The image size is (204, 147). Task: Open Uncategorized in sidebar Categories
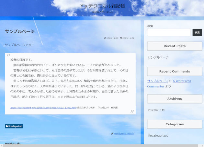tap(158, 135)
